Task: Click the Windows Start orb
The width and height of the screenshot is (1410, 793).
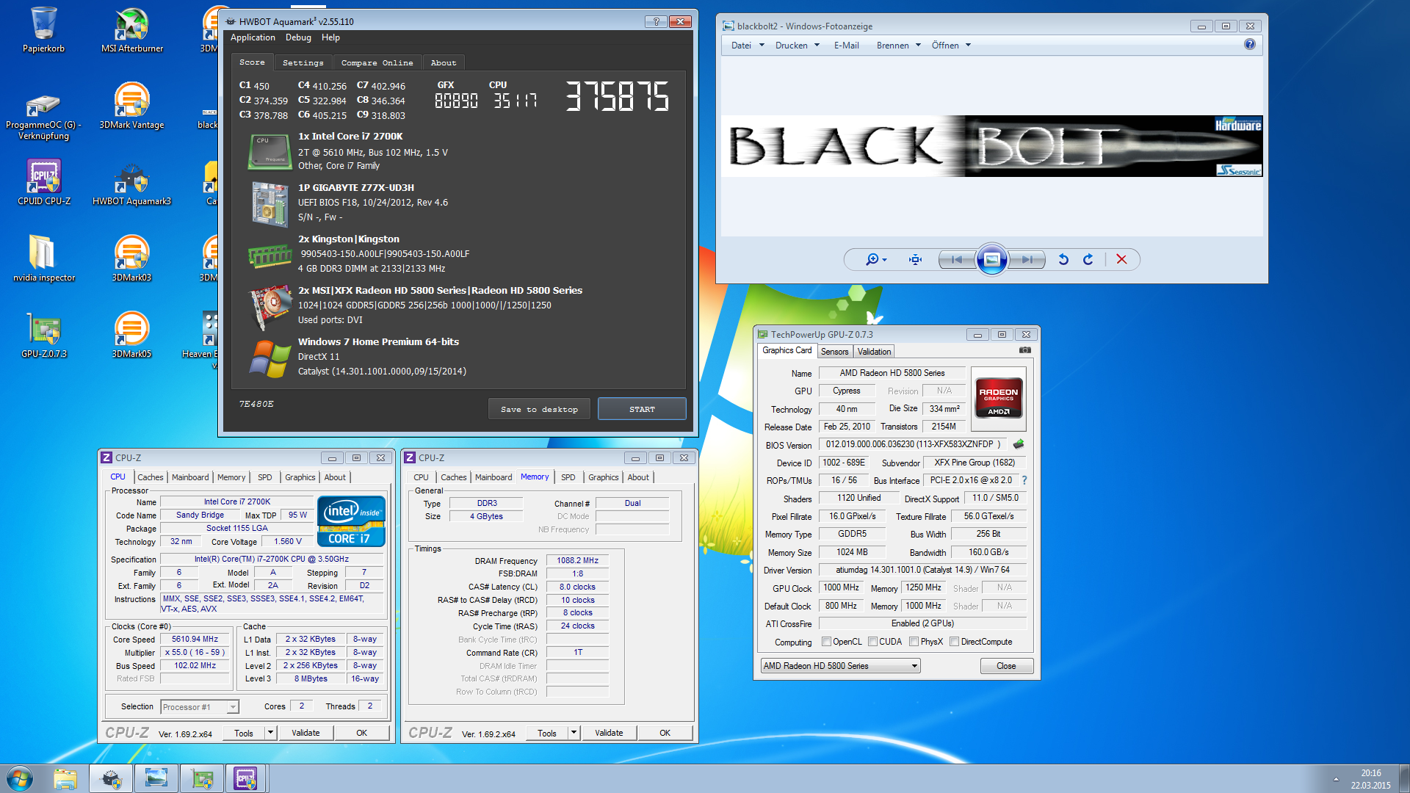Action: pos(20,778)
